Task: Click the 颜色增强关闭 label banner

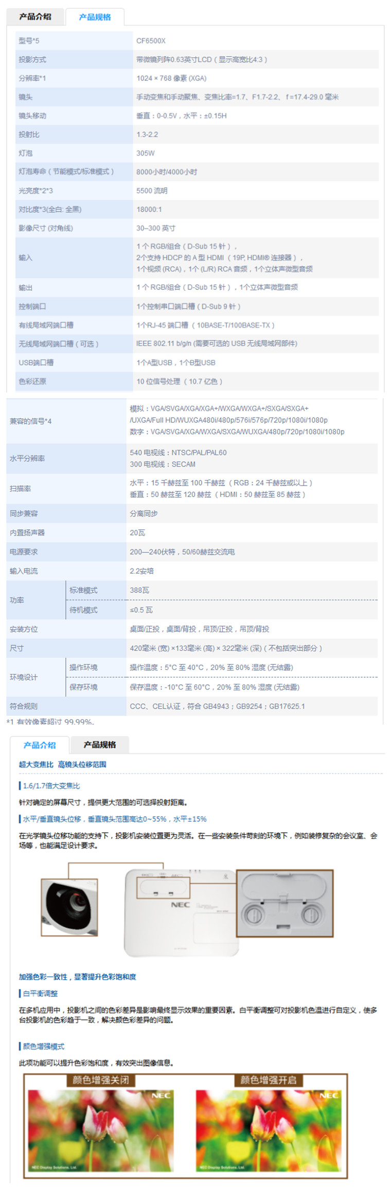Action: coord(101,1080)
